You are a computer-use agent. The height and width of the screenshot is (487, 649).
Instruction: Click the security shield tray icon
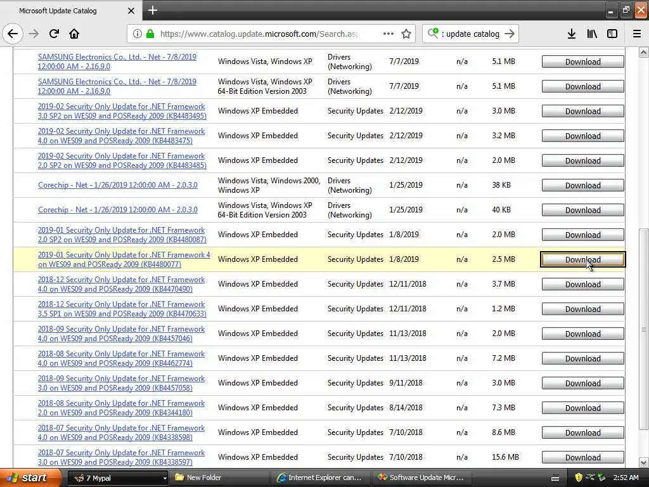(579, 477)
